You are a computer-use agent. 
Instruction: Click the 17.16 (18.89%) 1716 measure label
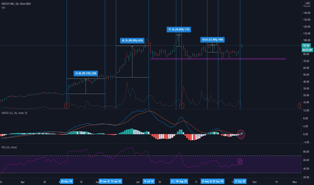179,29
